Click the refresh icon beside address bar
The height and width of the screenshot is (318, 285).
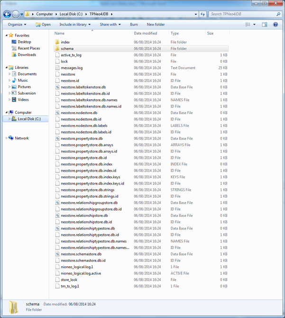(x=202, y=14)
